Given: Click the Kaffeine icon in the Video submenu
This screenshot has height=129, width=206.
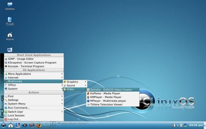Looking at the screenshot, I should 88,94.
